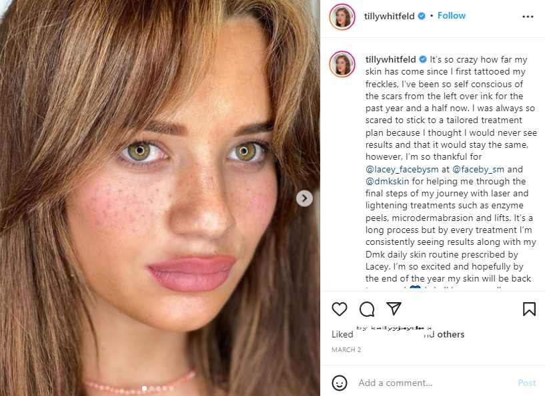Like the post with heart icon

(x=340, y=309)
